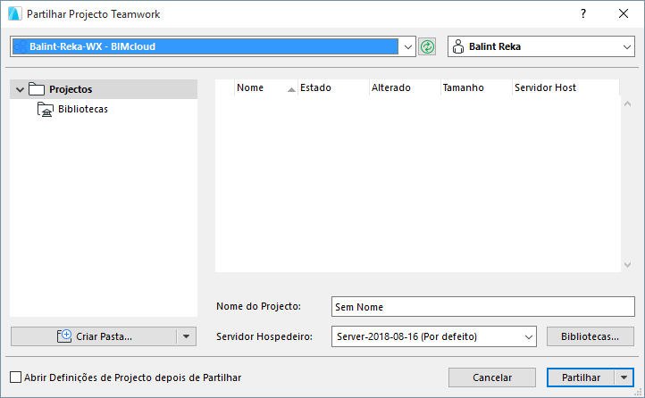Click the user profile icon beside Balint Reka
Image resolution: width=645 pixels, height=398 pixels.
[457, 46]
